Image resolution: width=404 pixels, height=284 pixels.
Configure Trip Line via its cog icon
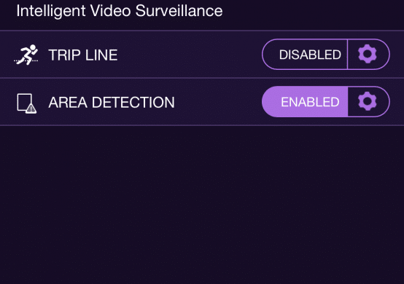tap(368, 54)
